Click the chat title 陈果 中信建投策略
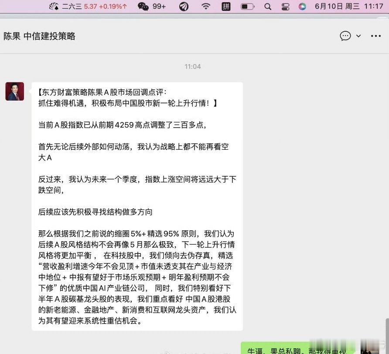 39,36
